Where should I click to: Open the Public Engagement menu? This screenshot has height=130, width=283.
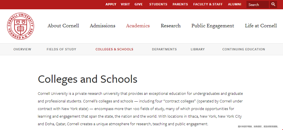pos(213,26)
